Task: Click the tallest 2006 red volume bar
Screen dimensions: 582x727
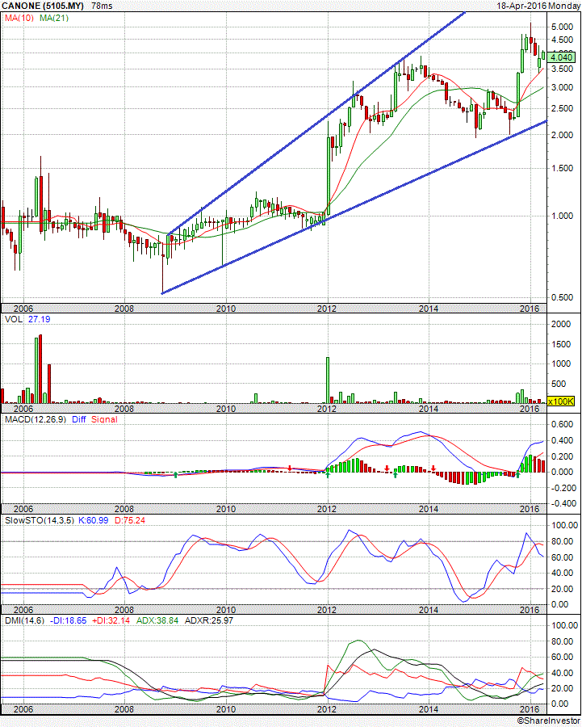Action: coord(41,369)
